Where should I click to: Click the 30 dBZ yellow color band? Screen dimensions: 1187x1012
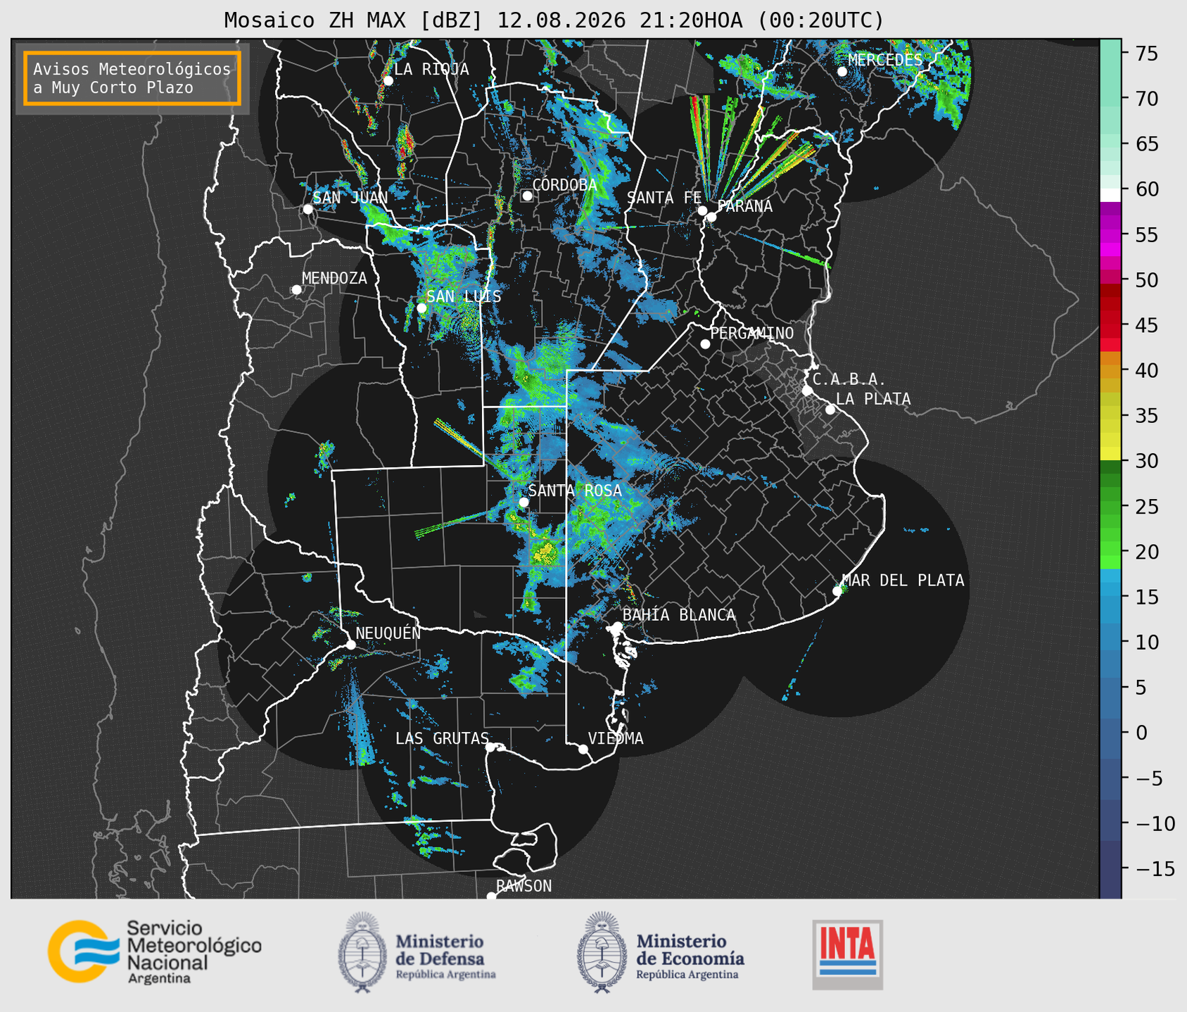[x=1110, y=455]
